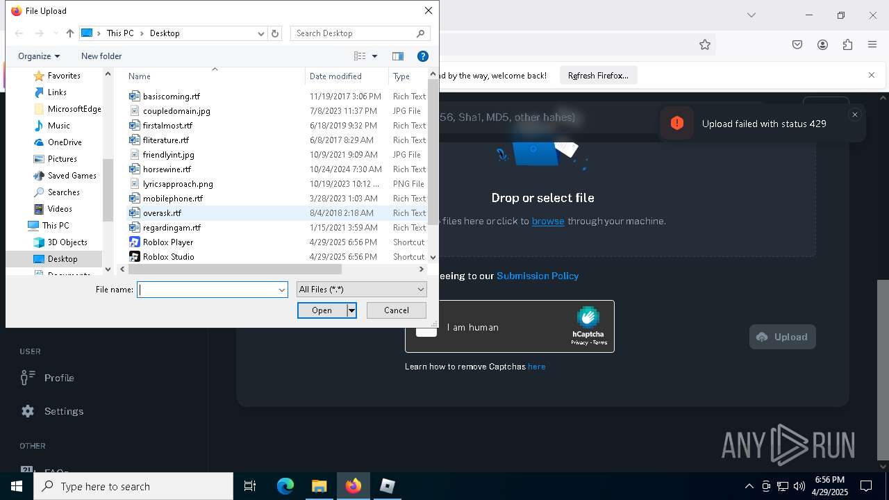The width and height of the screenshot is (889, 500).
Task: Show hidden system tray icons
Action: click(749, 486)
